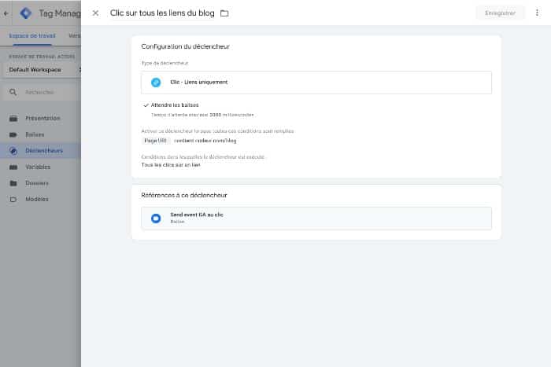Click the blue Clic - Liens uniquement icon
The width and height of the screenshot is (551, 367).
156,83
